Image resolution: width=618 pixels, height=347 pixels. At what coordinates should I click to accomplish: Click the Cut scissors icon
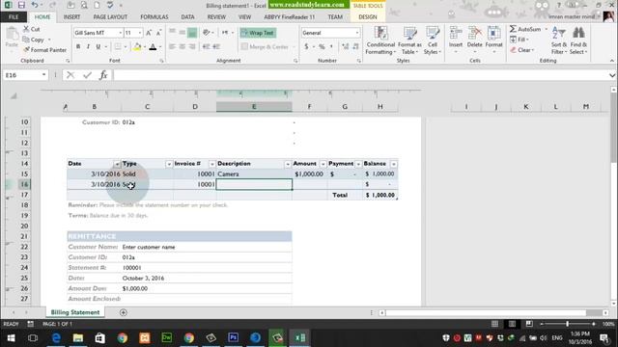coord(26,29)
